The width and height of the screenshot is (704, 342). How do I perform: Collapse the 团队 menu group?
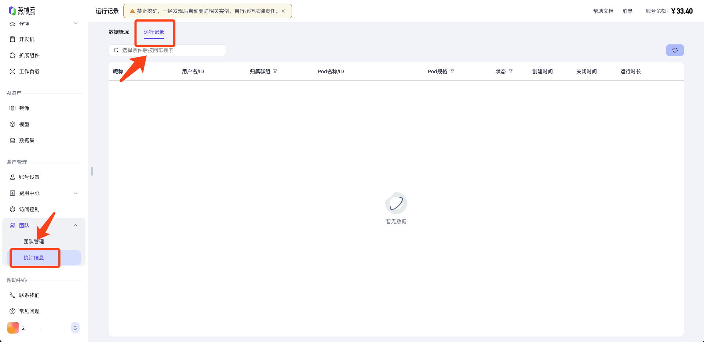[x=76, y=225]
